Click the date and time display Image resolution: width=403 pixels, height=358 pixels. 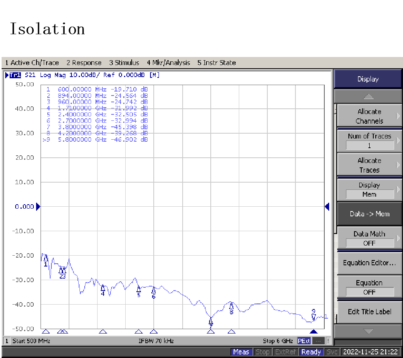370,352
